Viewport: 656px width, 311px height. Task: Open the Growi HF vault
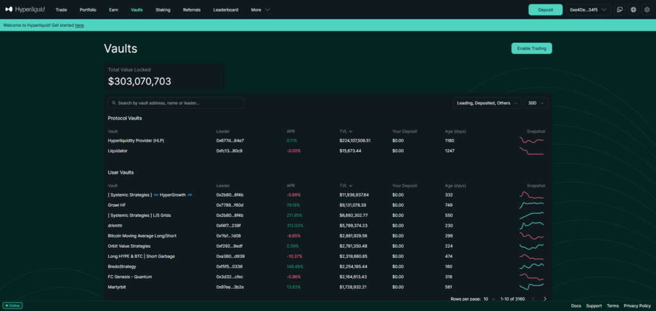pos(117,205)
